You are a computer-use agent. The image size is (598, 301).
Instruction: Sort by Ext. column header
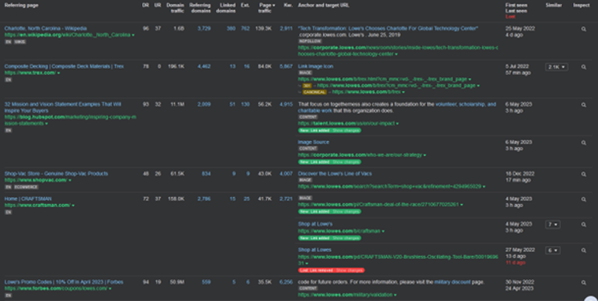coord(245,5)
